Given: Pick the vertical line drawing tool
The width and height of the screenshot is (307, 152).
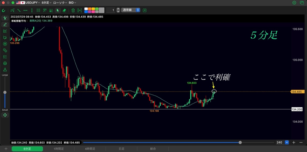Looking at the screenshot, I should click(32, 10).
